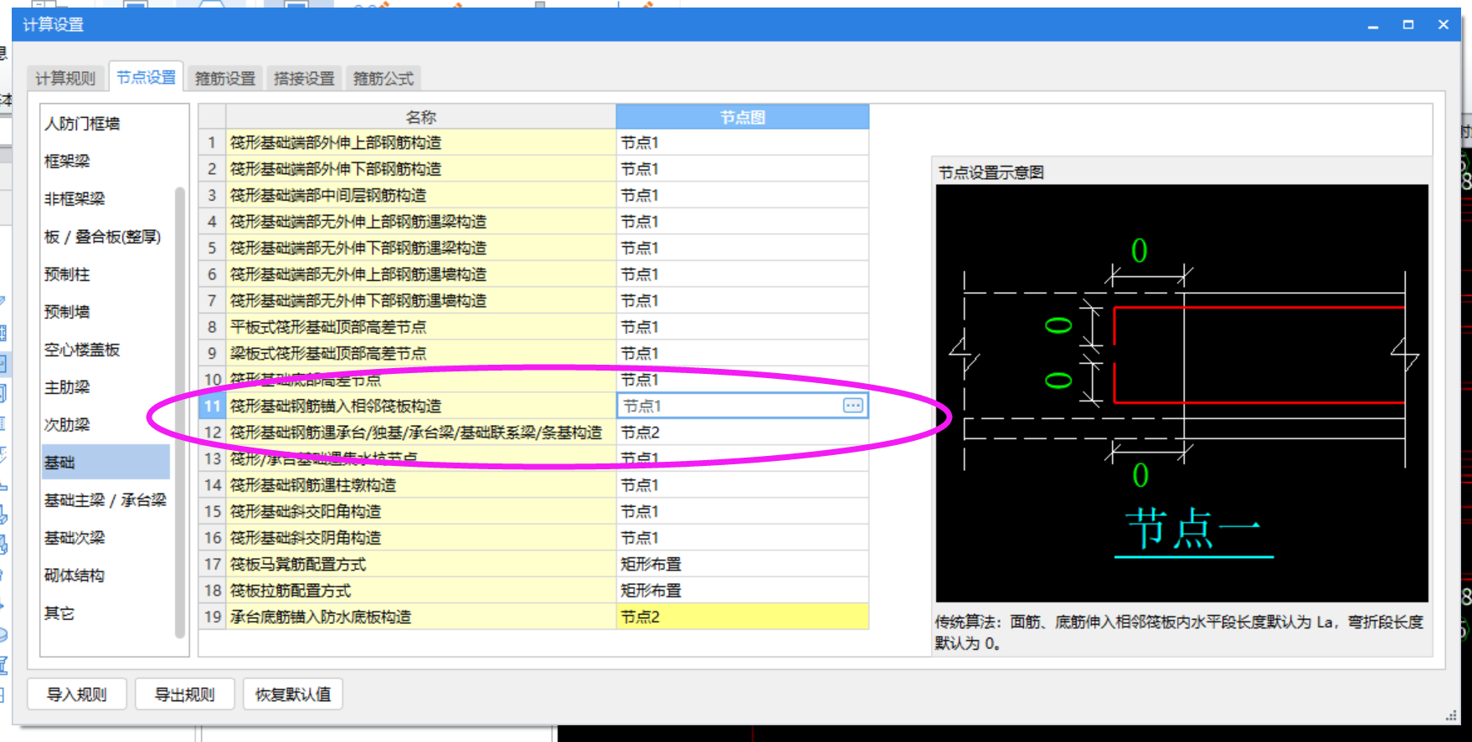Open the ellipsis picker in row 11
Image resolution: width=1472 pixels, height=742 pixels.
pyautogui.click(x=852, y=406)
